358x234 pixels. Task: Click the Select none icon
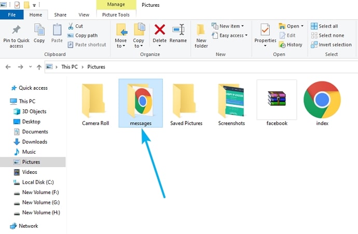(x=314, y=35)
